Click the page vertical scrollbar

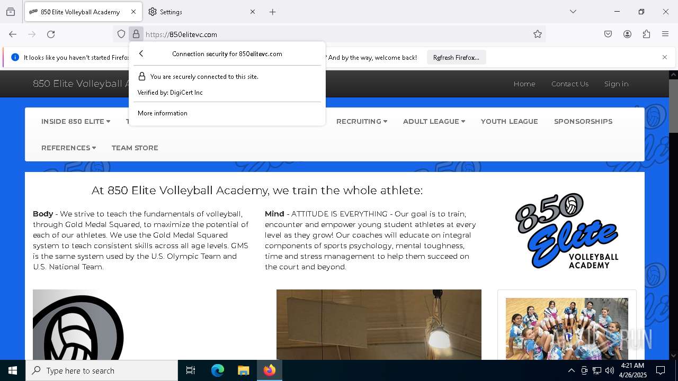[673, 106]
